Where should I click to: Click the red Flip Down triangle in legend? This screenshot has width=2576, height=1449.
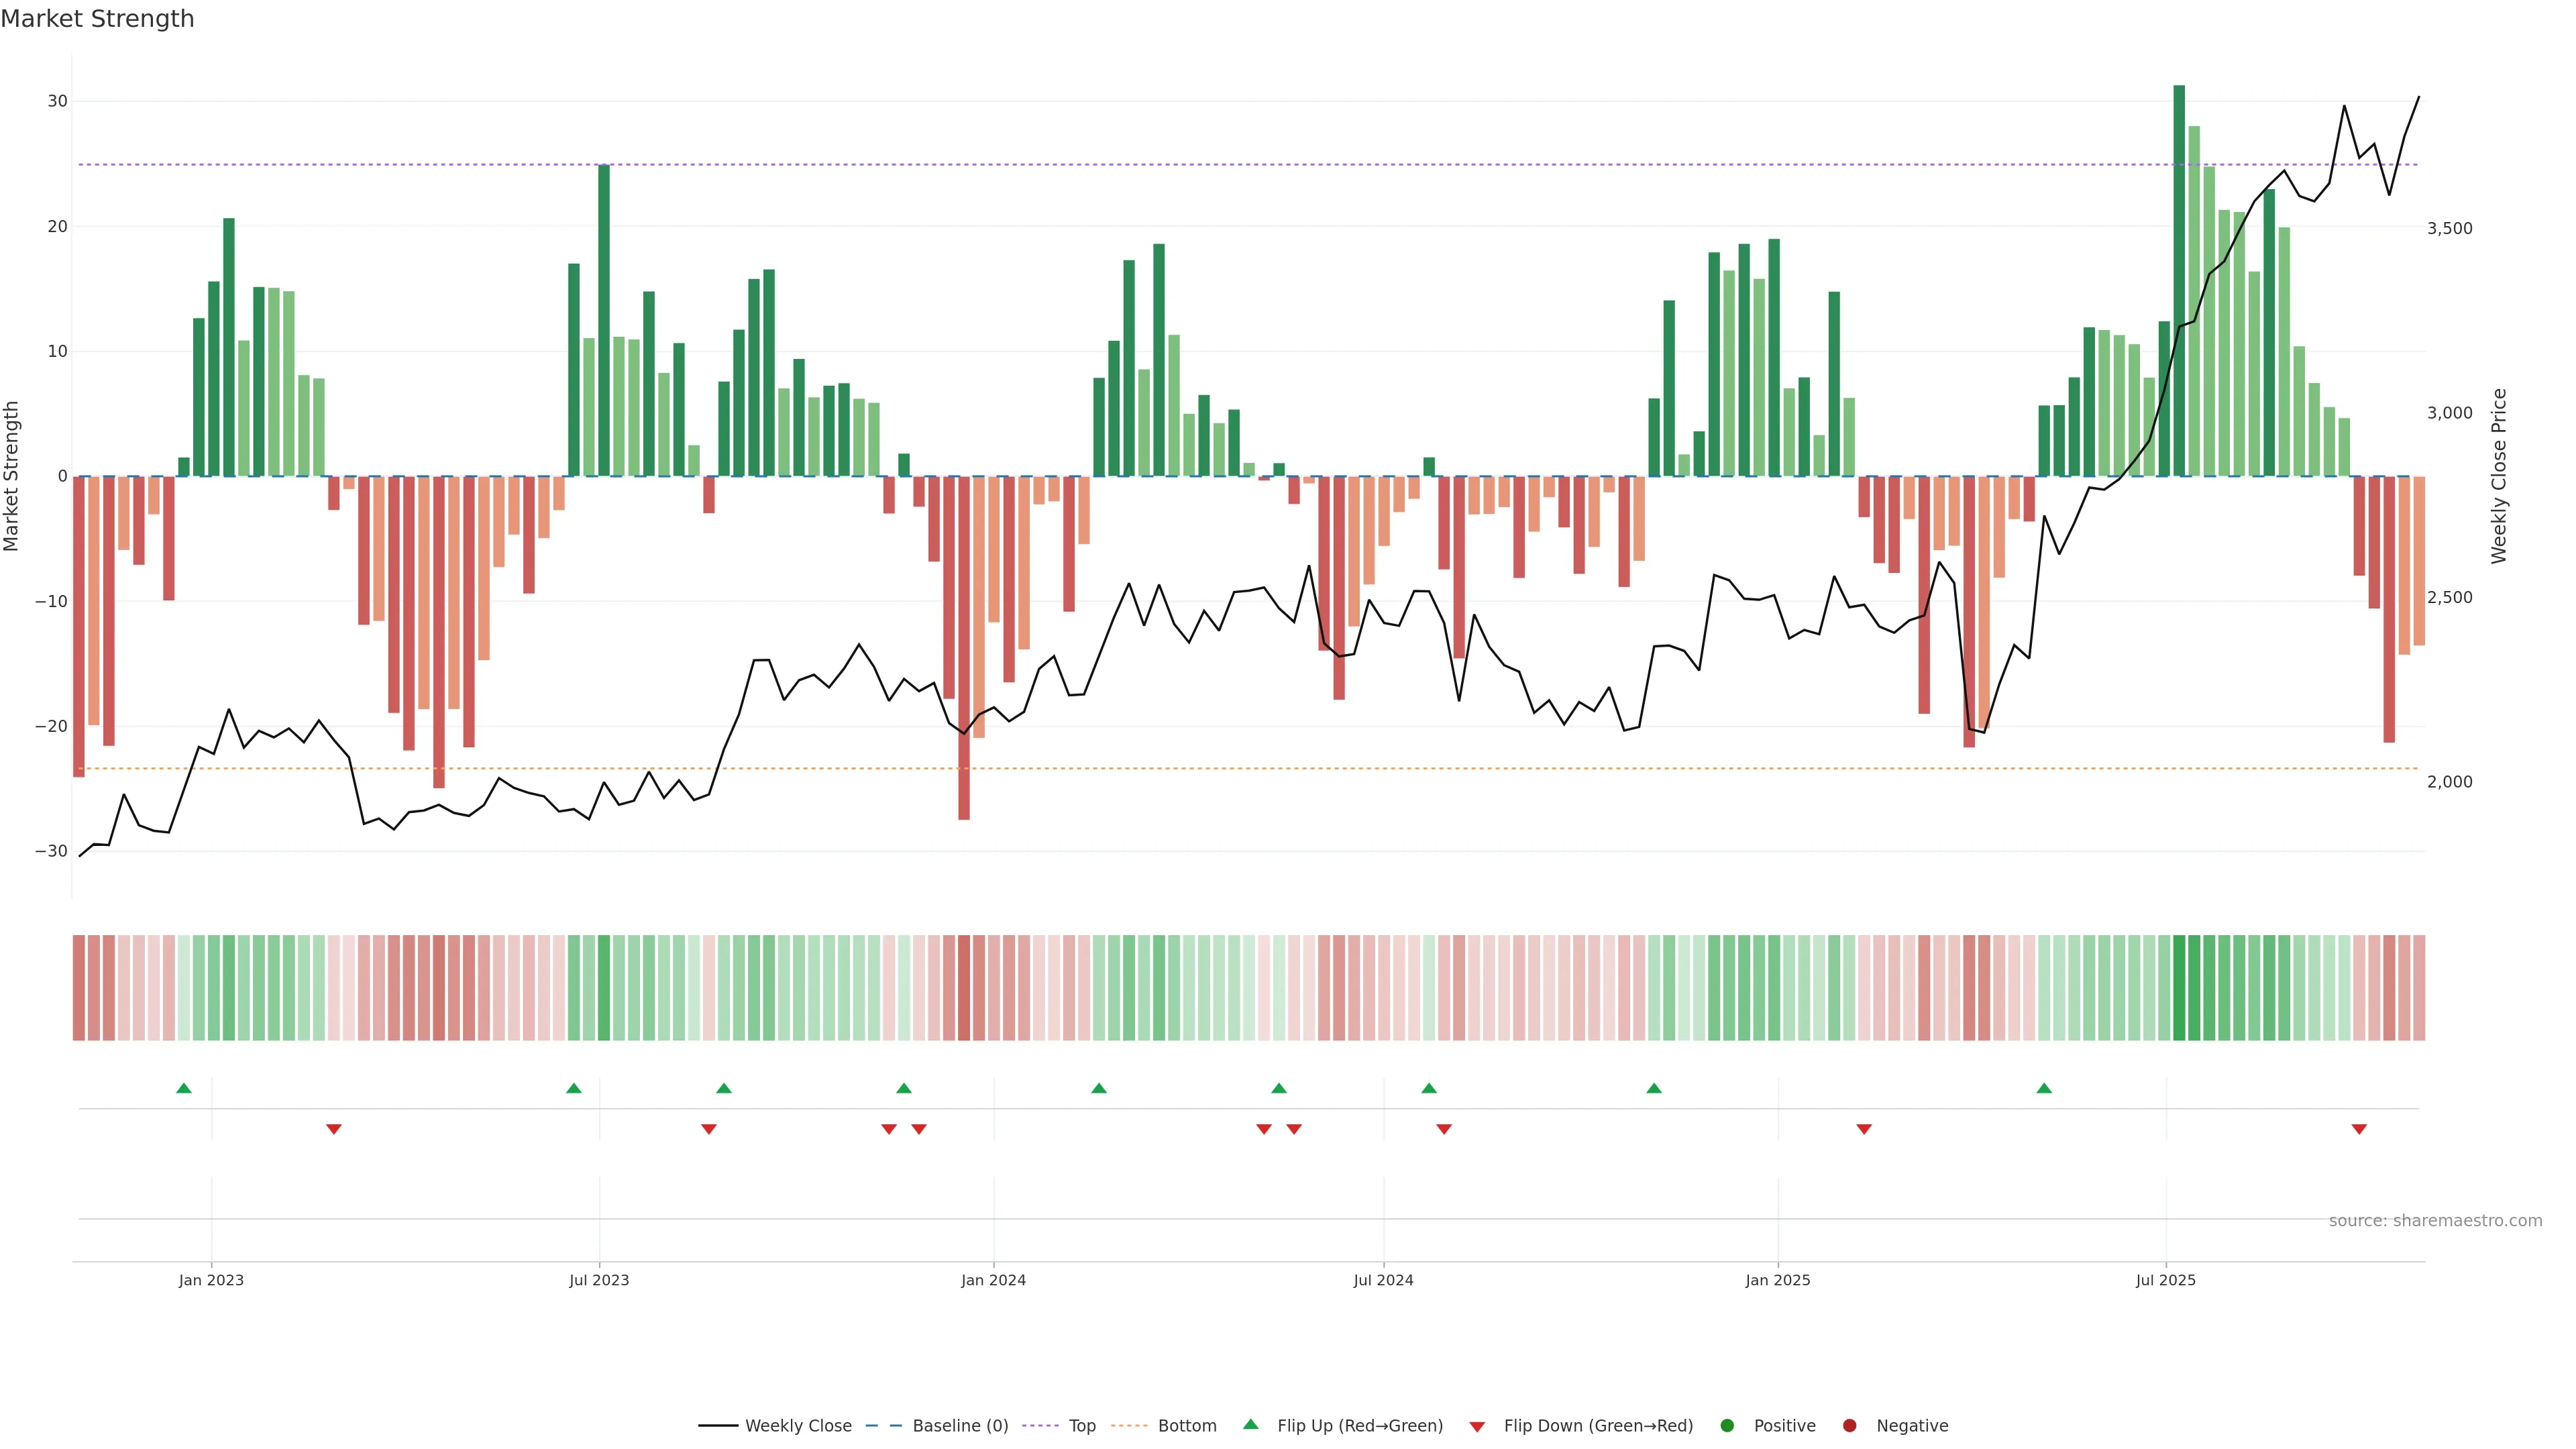pos(1477,1426)
